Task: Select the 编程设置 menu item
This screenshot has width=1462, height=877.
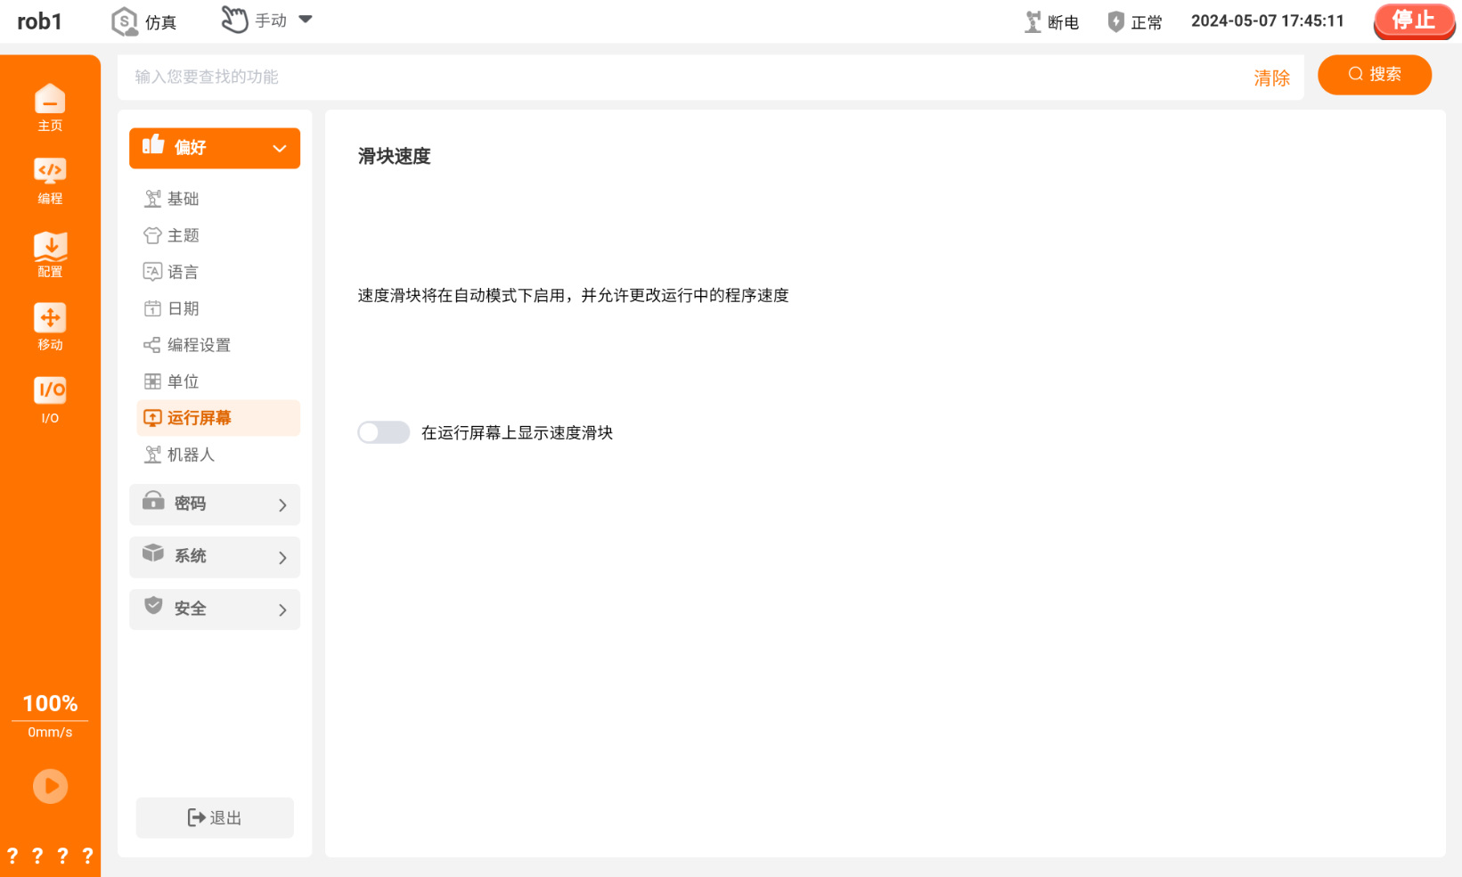Action: click(x=218, y=345)
